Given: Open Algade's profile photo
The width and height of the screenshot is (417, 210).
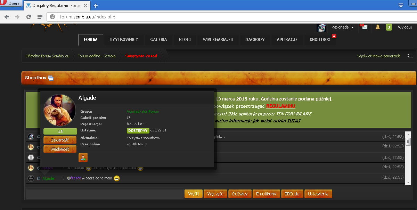Looking at the screenshot, I should point(59,110).
